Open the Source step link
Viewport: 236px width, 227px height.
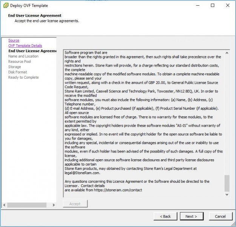coord(14,40)
